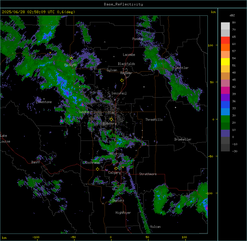Click the Didsbury town label
Image resolution: width=247 pixels, height=241 pixels.
(110, 123)
